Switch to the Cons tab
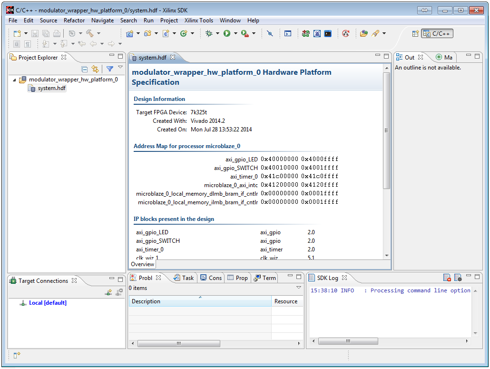The height and width of the screenshot is (369, 490). tap(211, 278)
